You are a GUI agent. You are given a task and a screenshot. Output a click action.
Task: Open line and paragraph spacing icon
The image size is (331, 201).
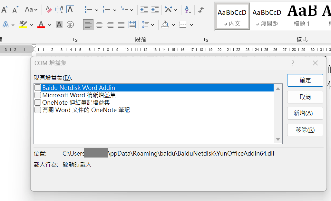145,25
